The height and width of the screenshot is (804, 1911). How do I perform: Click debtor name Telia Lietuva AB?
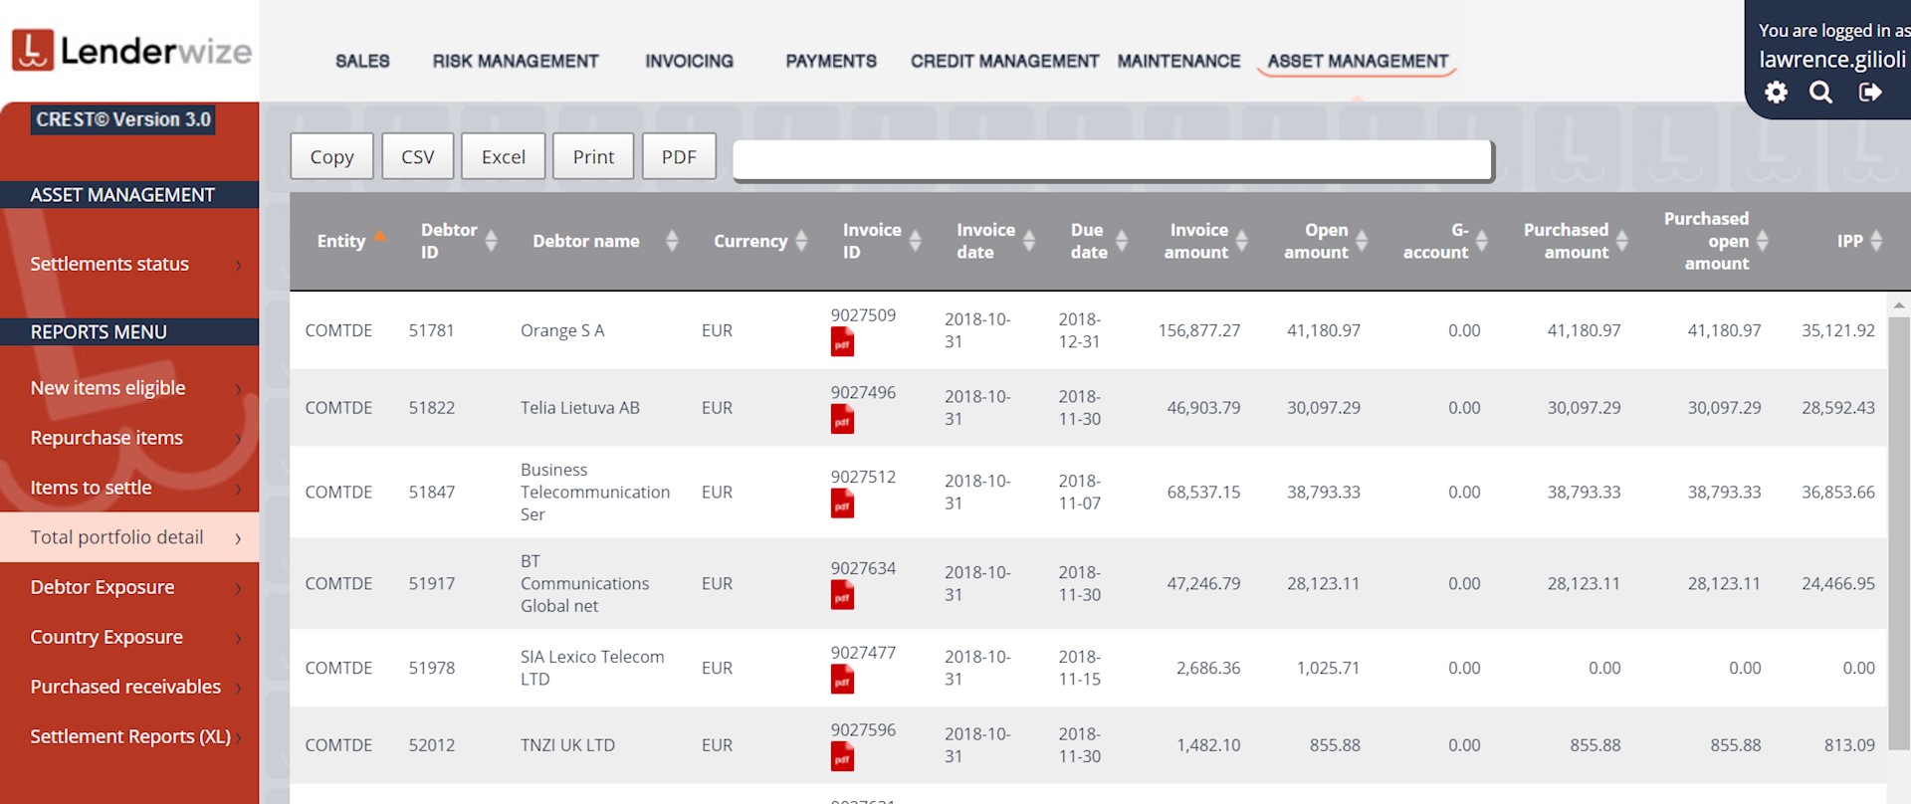pos(580,407)
